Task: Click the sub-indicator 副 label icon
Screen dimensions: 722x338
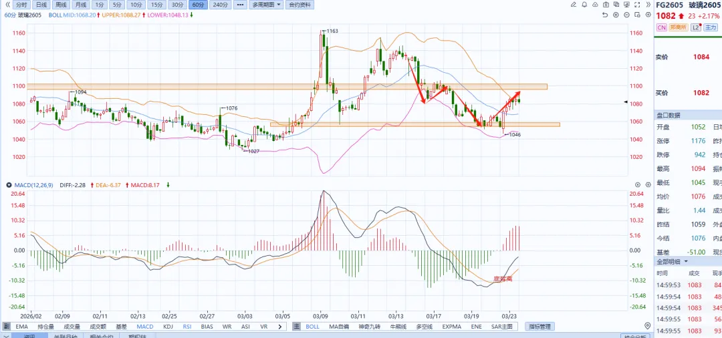Action: point(7,327)
